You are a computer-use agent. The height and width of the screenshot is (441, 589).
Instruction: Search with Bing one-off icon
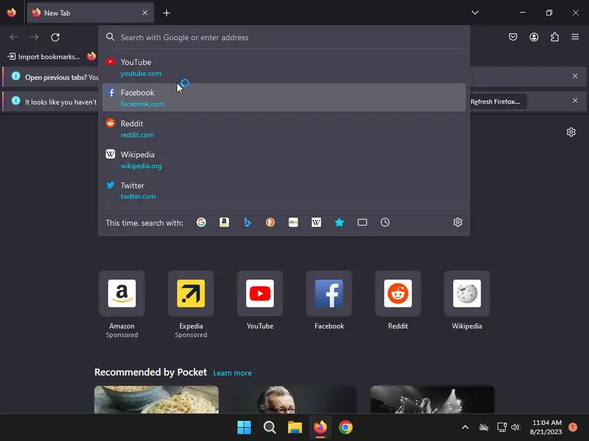(x=247, y=222)
